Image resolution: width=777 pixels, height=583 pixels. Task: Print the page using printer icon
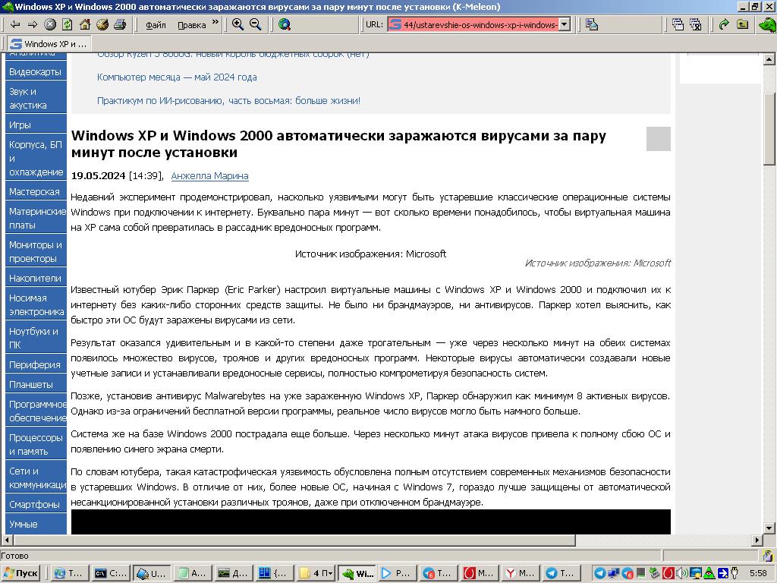[x=119, y=24]
